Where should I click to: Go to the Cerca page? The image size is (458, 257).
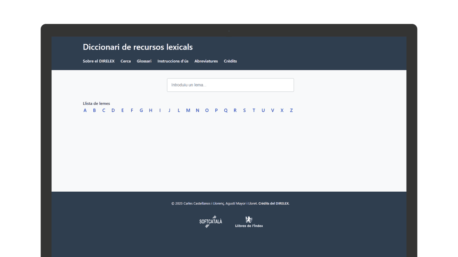pyautogui.click(x=126, y=61)
